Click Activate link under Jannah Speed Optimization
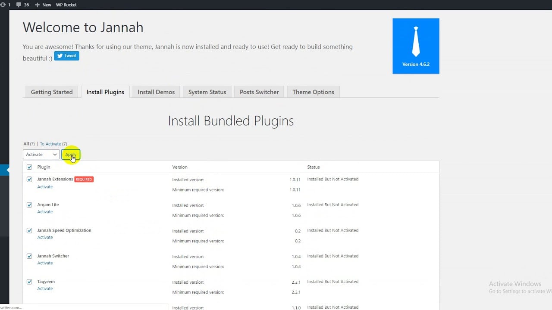The width and height of the screenshot is (552, 310). point(45,237)
